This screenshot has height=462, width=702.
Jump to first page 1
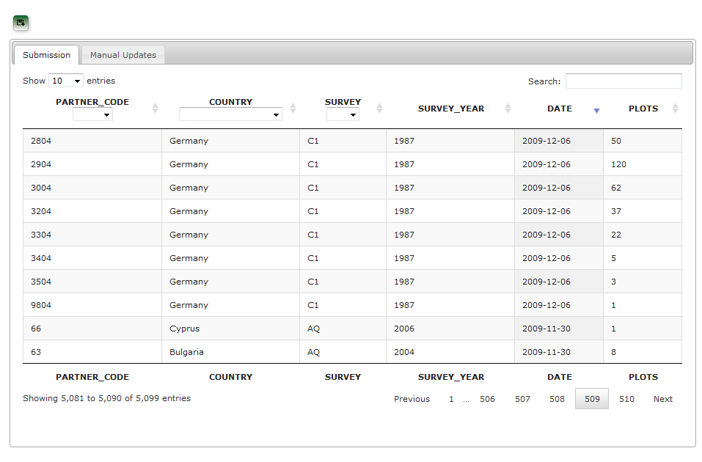tap(451, 399)
